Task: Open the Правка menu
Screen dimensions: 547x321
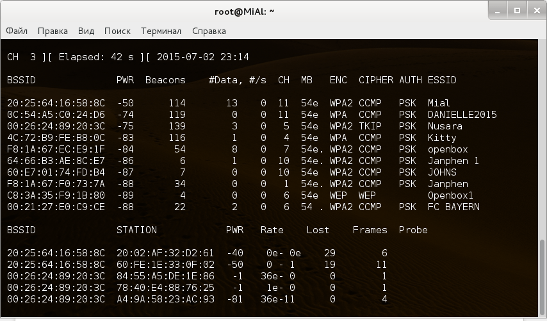Action: (53, 31)
